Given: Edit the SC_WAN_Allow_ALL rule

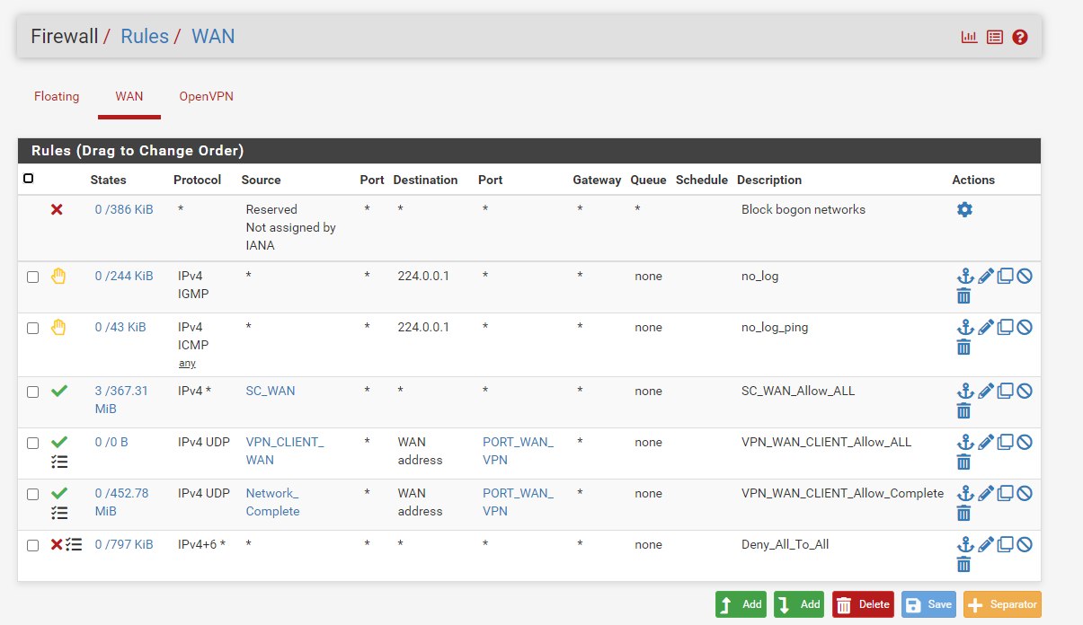Looking at the screenshot, I should [x=986, y=391].
